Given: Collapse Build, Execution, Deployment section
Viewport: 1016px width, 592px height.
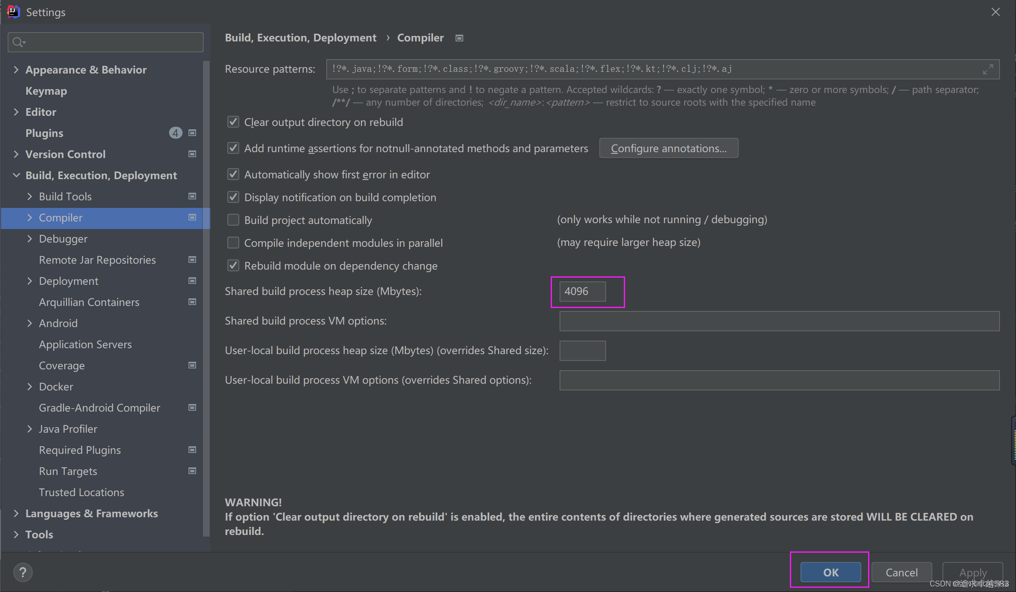Looking at the screenshot, I should point(16,175).
